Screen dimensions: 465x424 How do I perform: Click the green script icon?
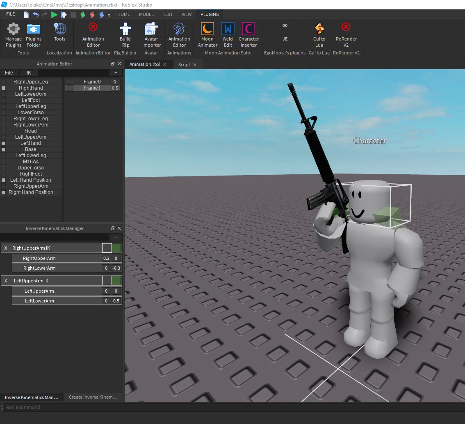[83, 14]
